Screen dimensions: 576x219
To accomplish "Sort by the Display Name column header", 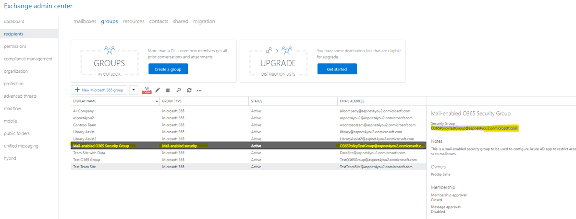I will [115, 101].
